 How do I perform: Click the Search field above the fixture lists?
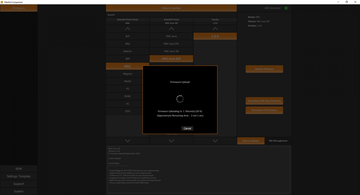[171, 15]
